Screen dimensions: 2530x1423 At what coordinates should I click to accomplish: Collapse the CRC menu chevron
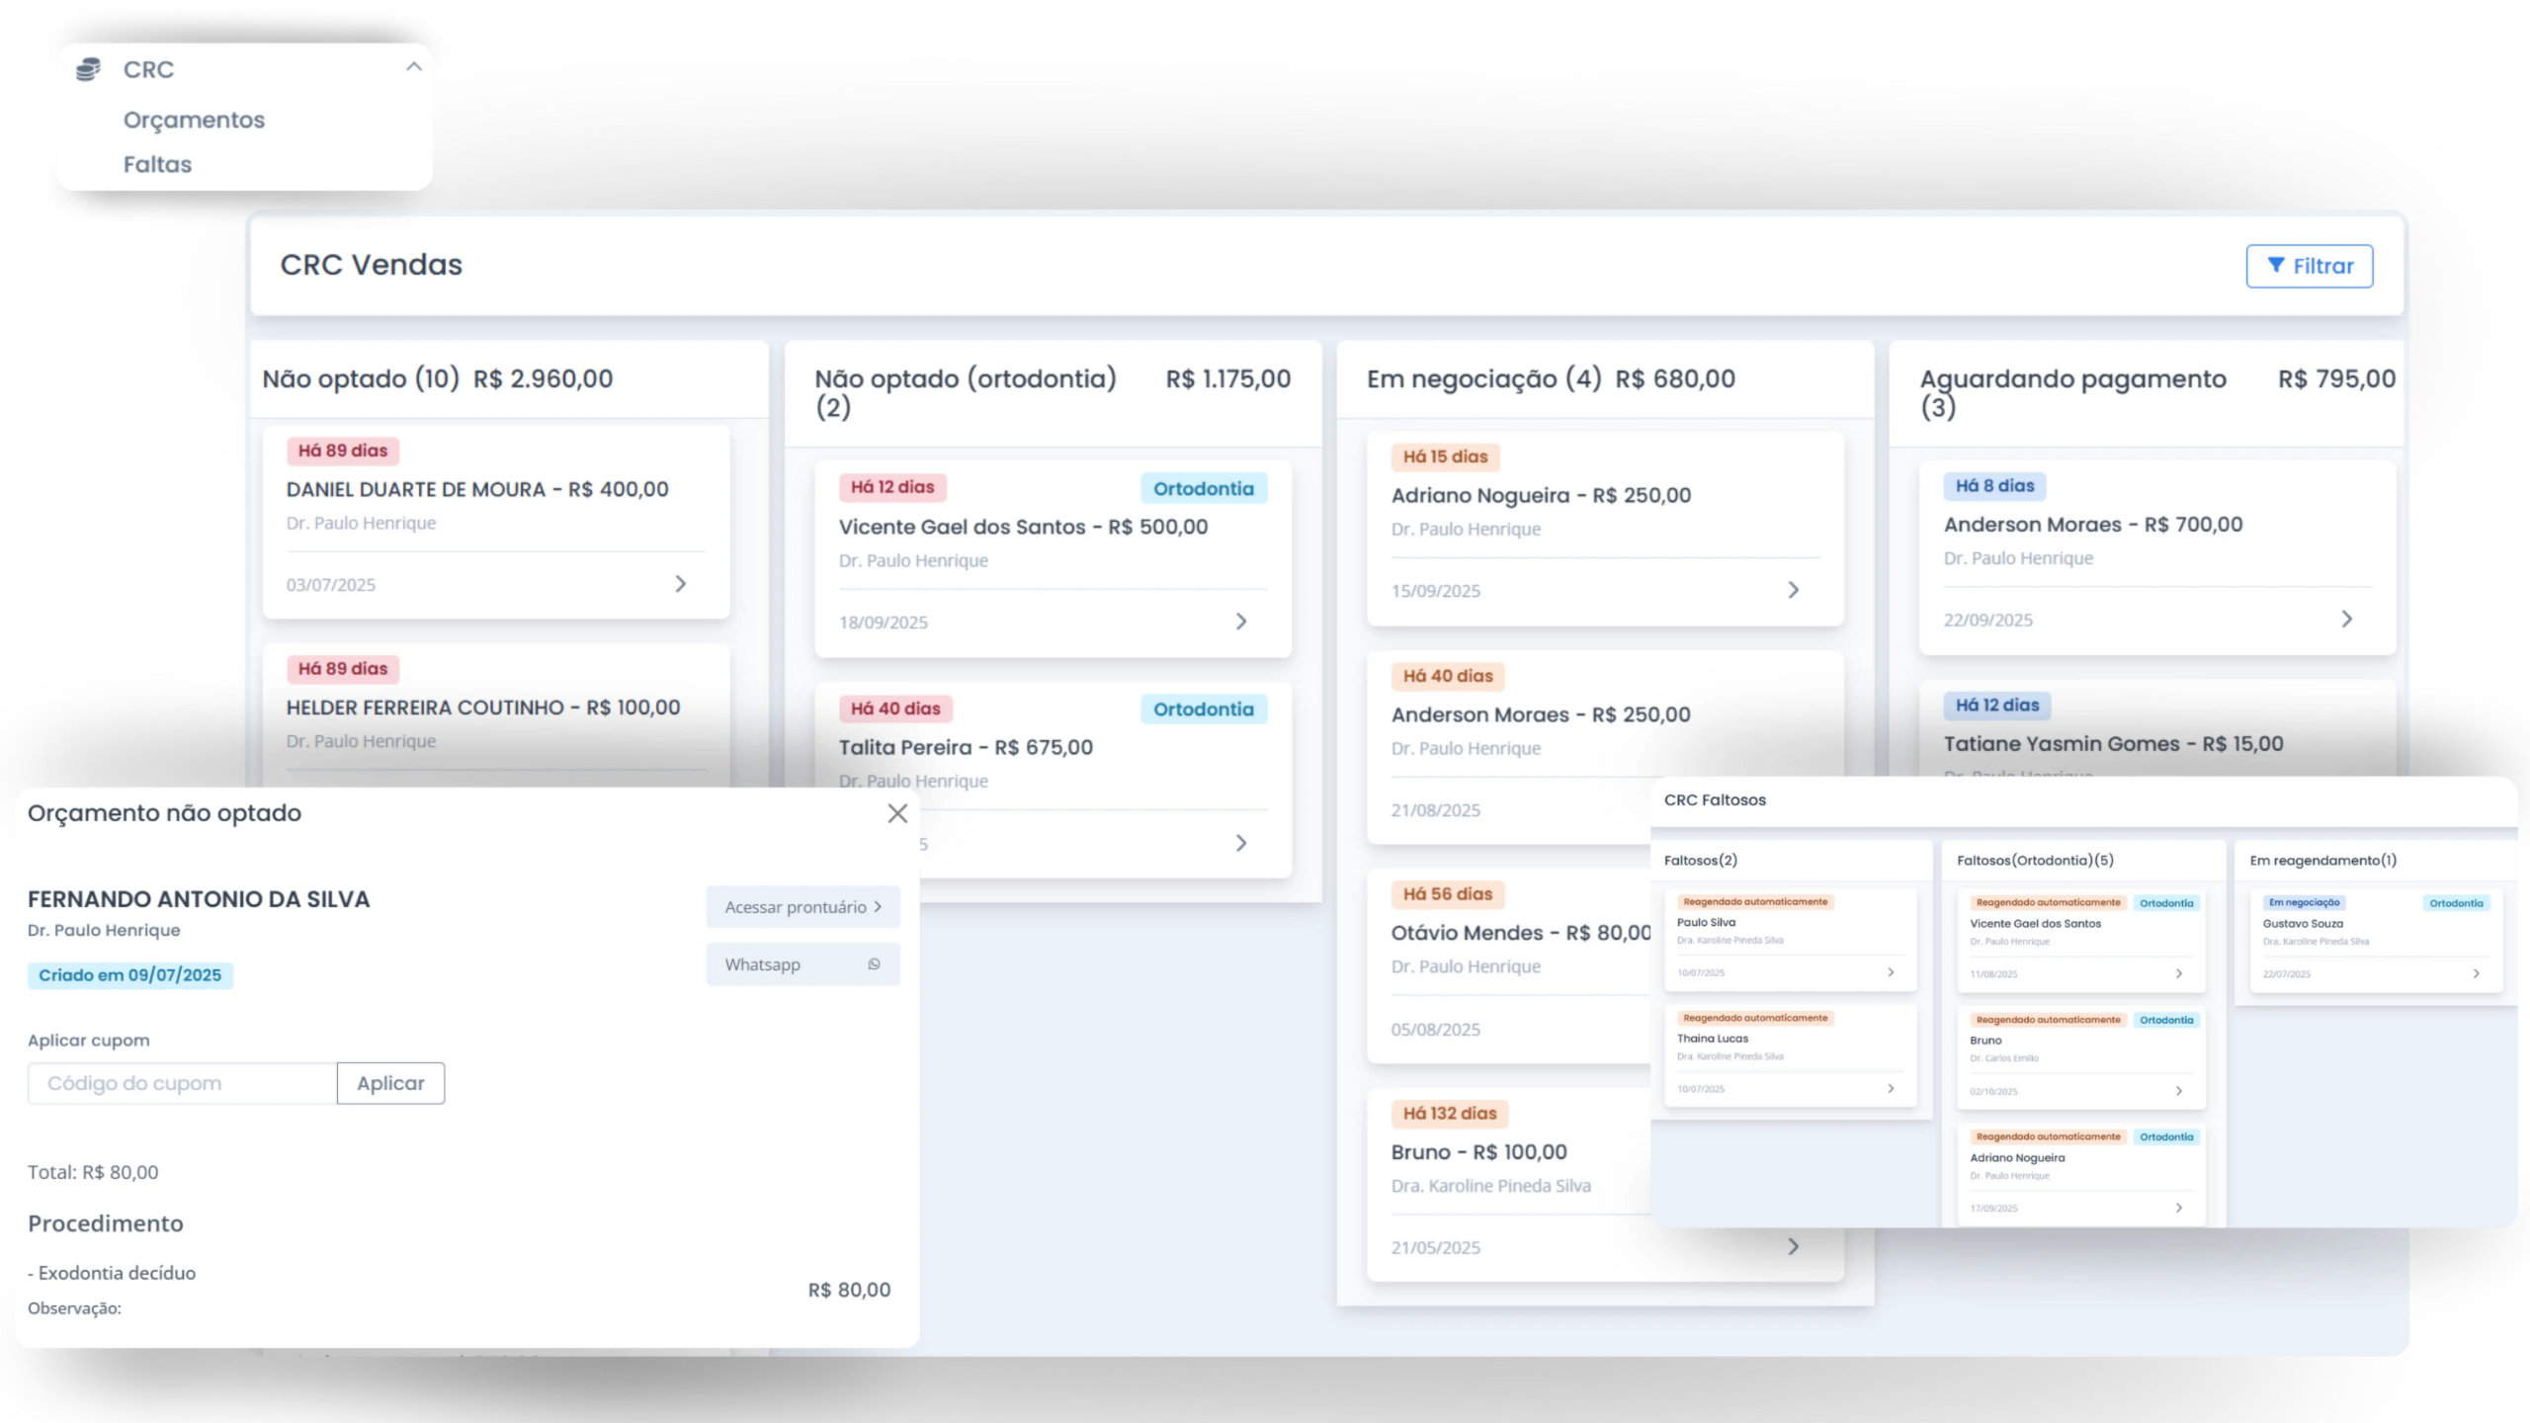pos(413,67)
